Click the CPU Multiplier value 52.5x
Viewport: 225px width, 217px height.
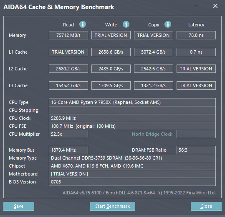(x=68, y=134)
